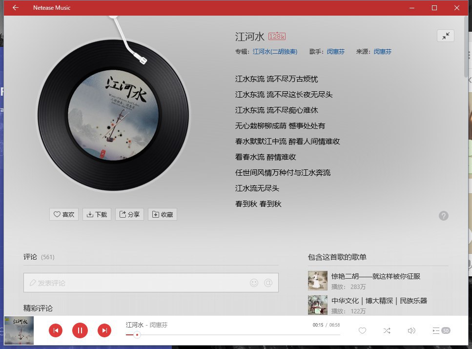Select lyric line 江水流无尽头

(257, 188)
